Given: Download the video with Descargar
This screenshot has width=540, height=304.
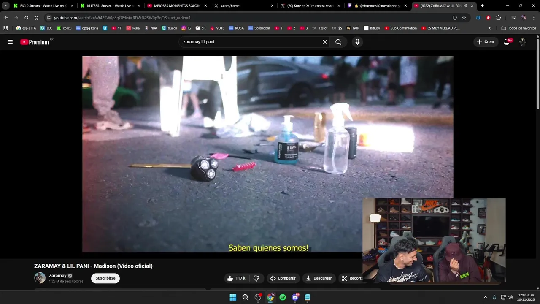Looking at the screenshot, I should click(x=319, y=278).
